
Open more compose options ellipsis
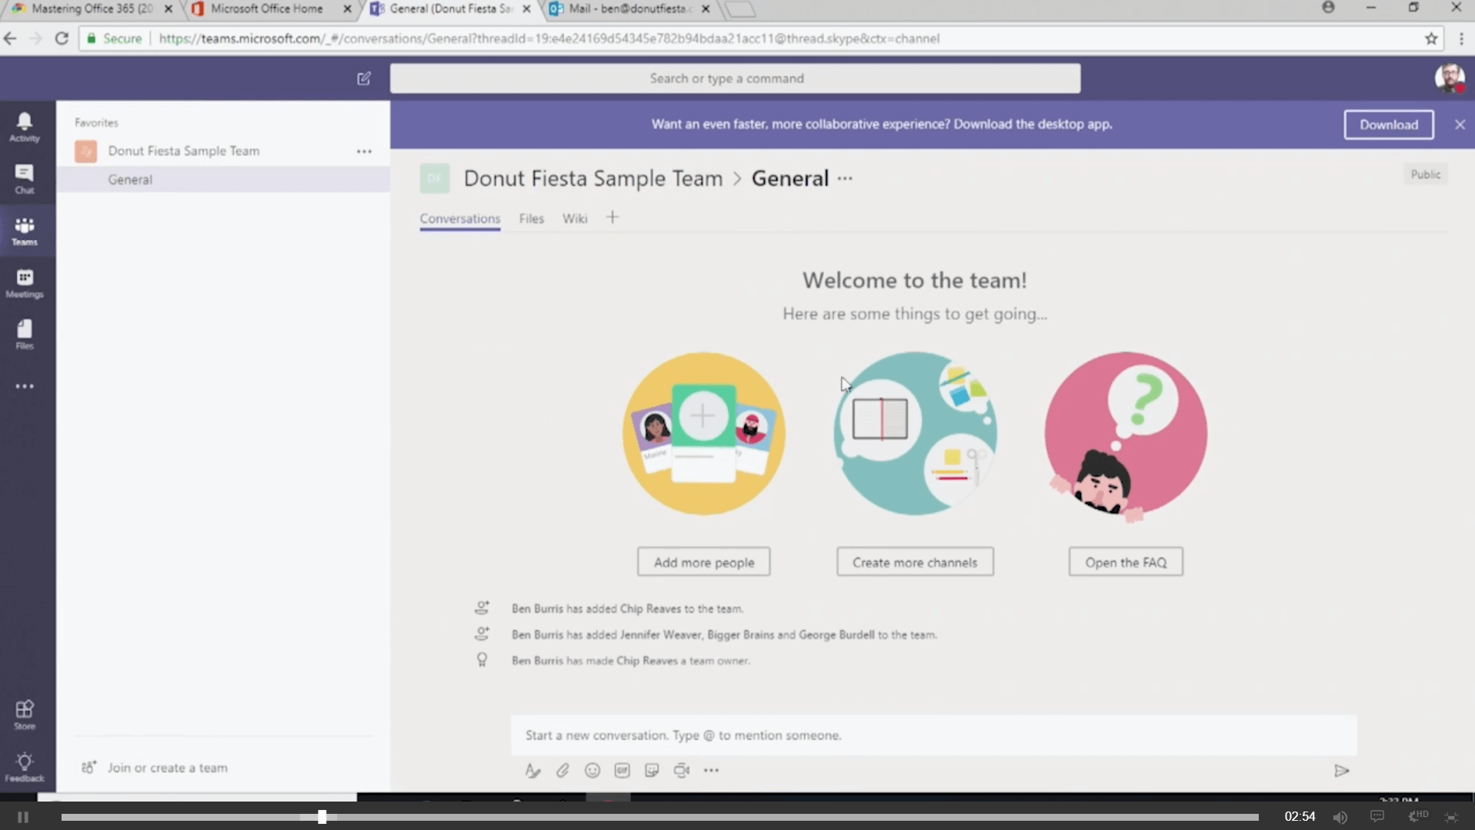[711, 770]
